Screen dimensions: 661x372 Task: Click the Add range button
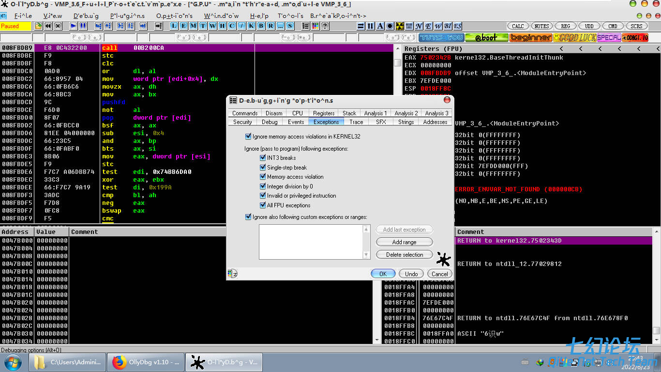pyautogui.click(x=405, y=242)
